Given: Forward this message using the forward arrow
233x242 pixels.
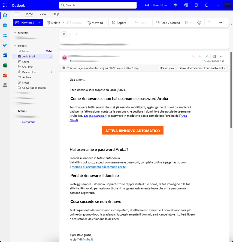Looking at the screenshot, I should tap(207, 56).
